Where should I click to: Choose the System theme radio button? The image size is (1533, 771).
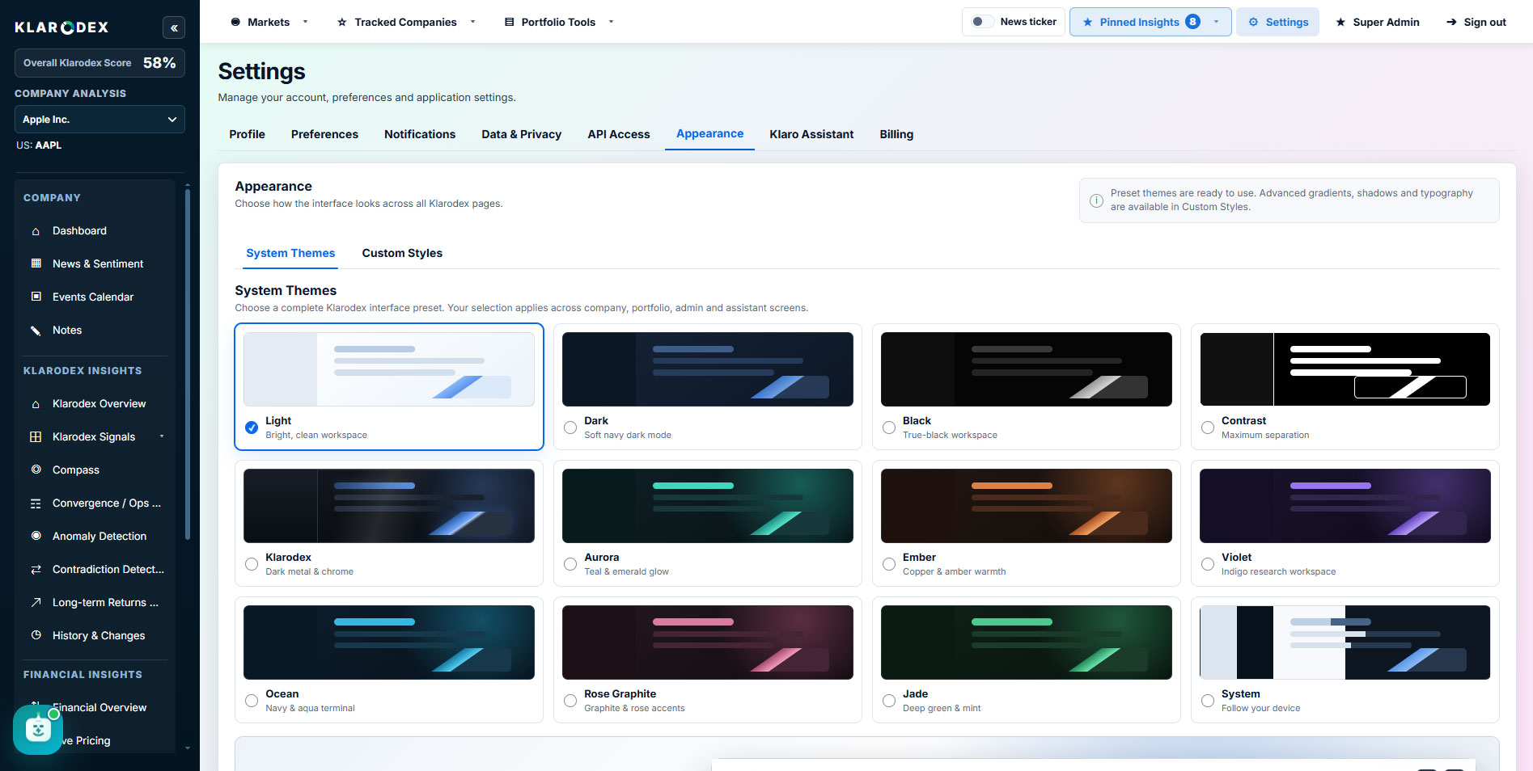pyautogui.click(x=1208, y=701)
